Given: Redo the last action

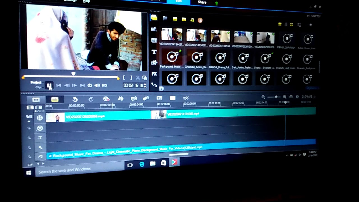Looking at the screenshot, I should coord(91,99).
